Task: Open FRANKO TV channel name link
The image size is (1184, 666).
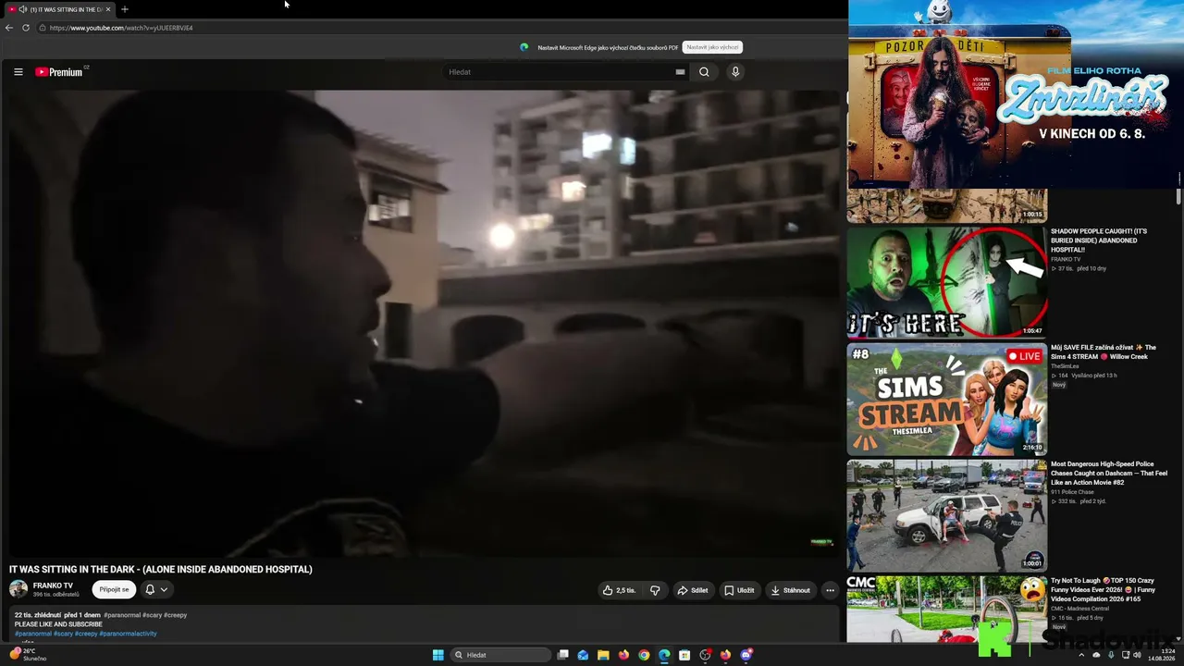Action: click(x=53, y=586)
